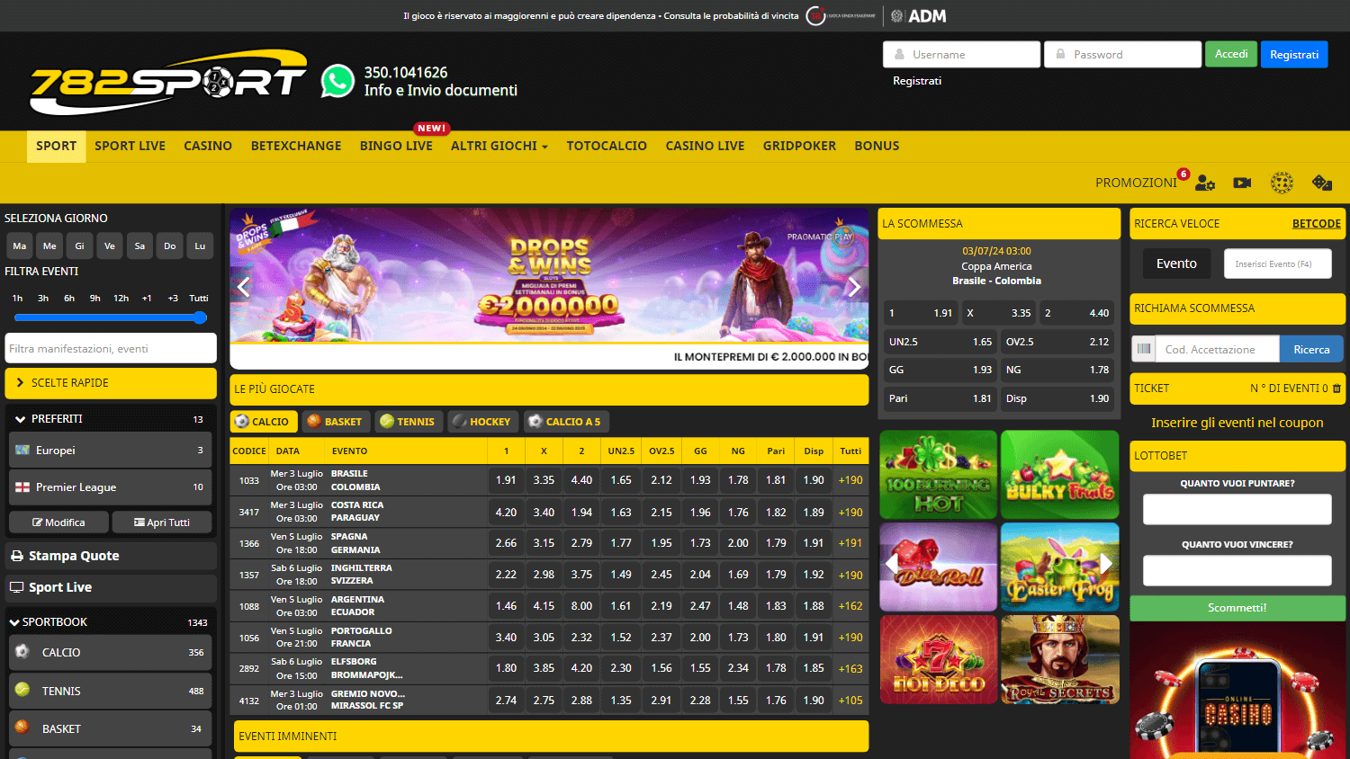Open 100 Burning Hot game thumbnail
Viewport: 1350px width, 759px height.
coord(938,475)
